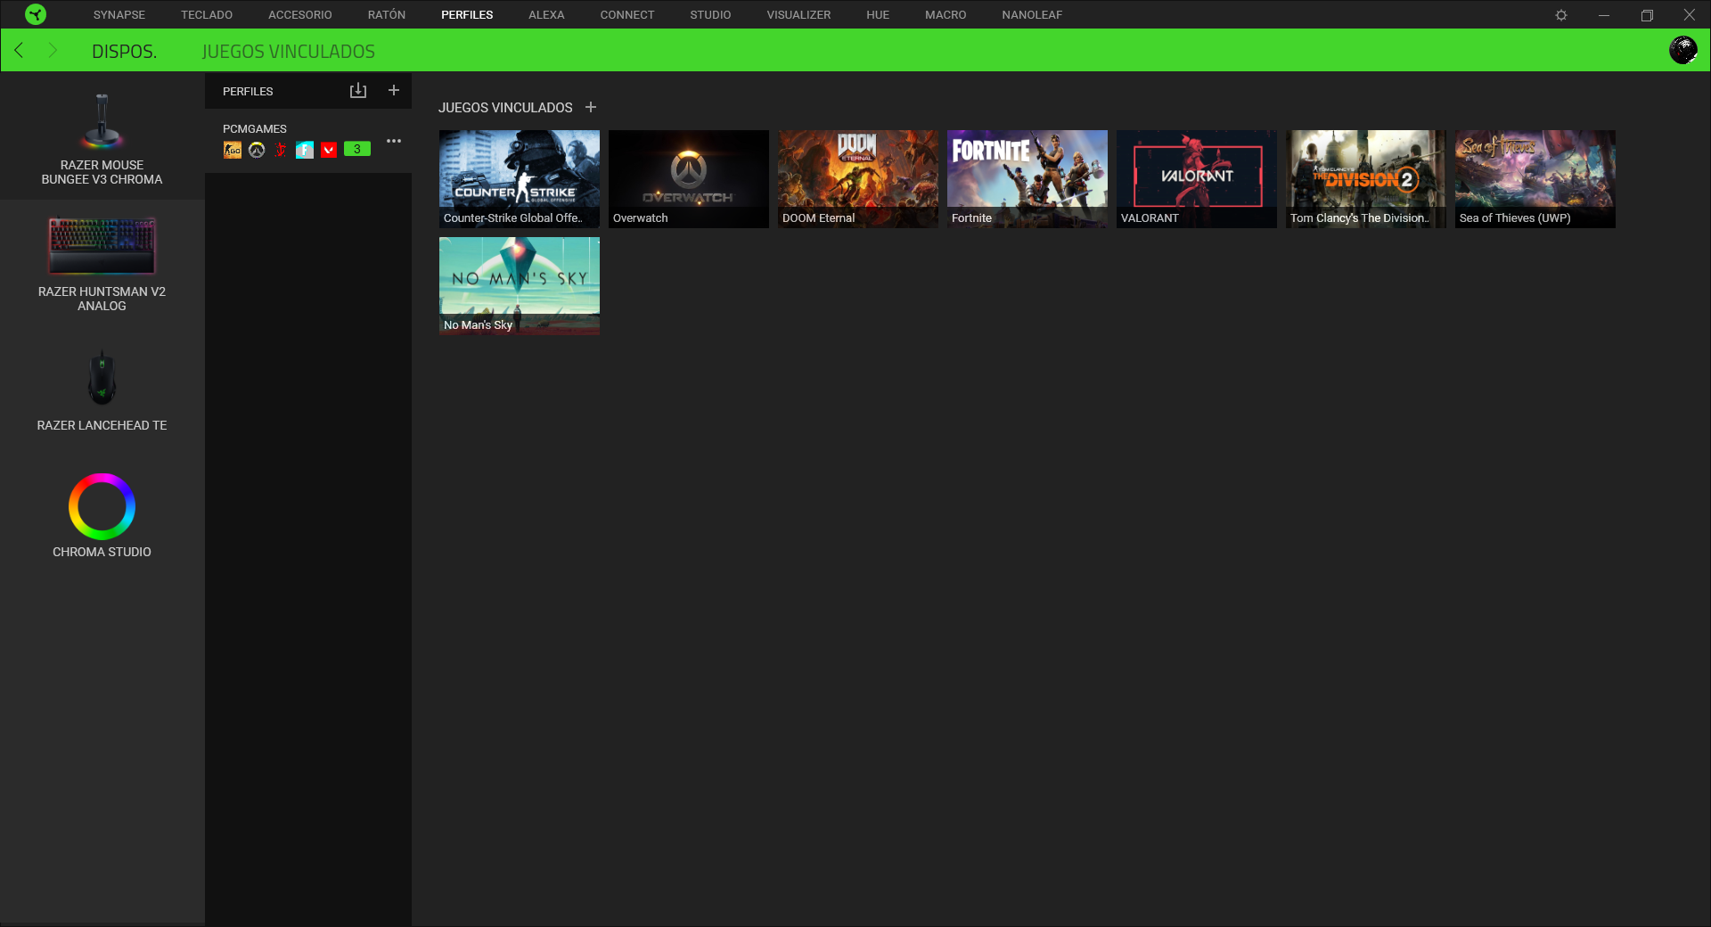
Task: Click the JUEGOS VINCULADOS section heading
Action: 505,108
